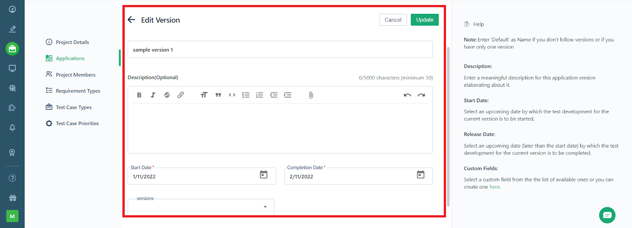Click the Help question mark icon
The width and height of the screenshot is (632, 228).
(466, 24)
